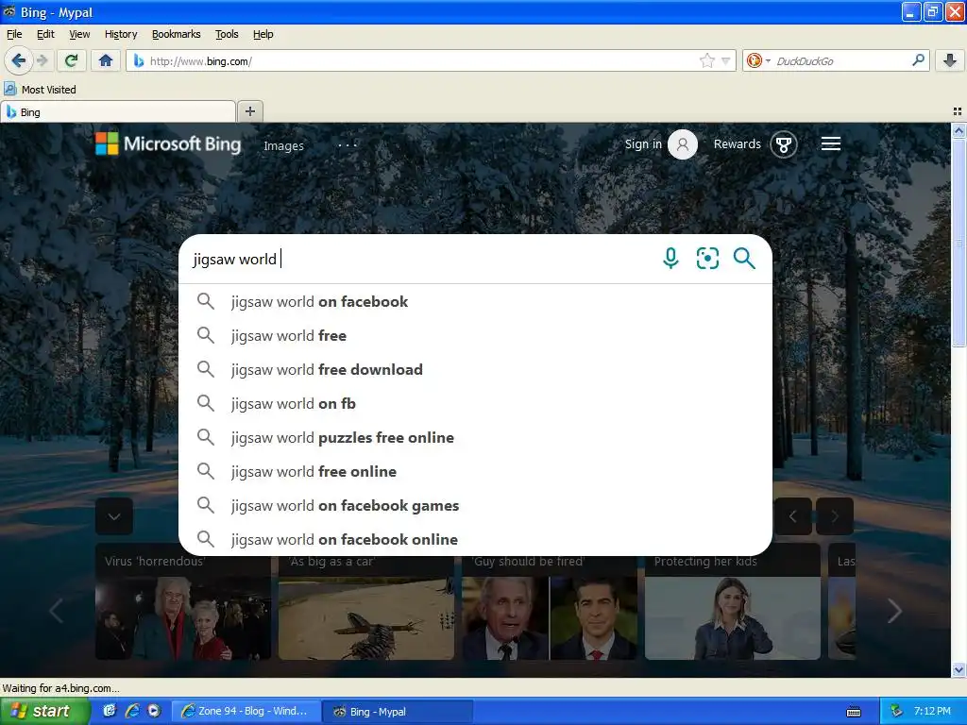Go to the Home page icon
Viewport: 967px width, 725px height.
(106, 60)
